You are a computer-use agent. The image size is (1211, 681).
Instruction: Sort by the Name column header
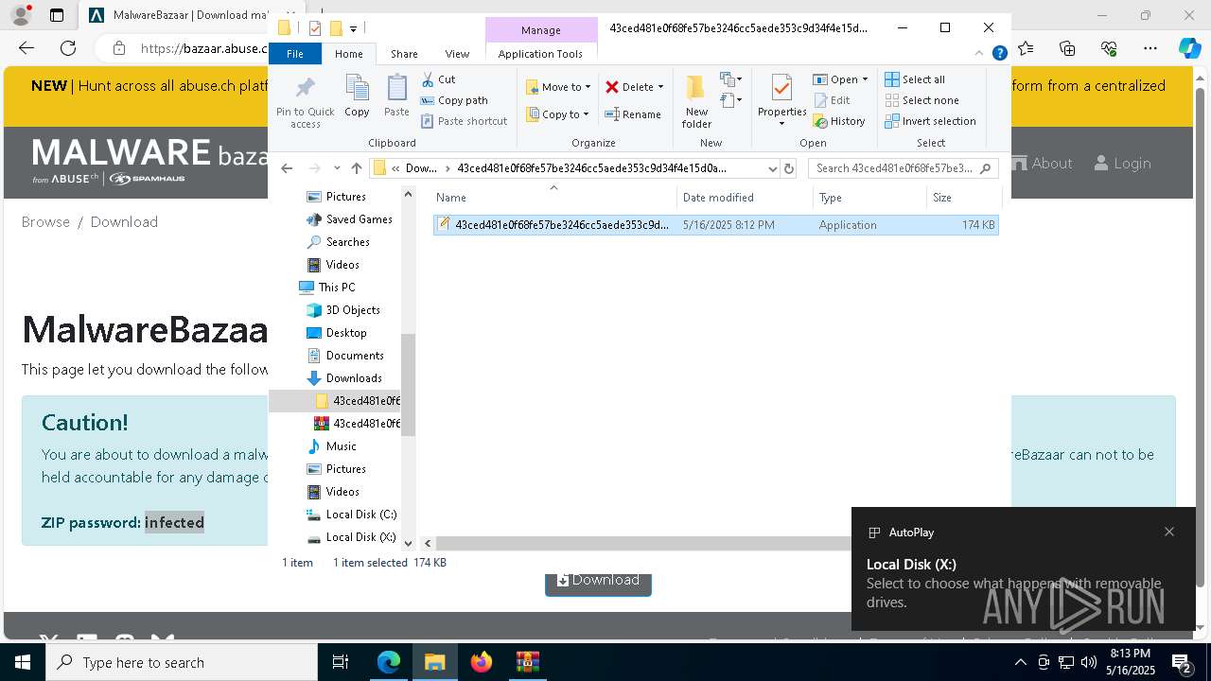pos(554,197)
